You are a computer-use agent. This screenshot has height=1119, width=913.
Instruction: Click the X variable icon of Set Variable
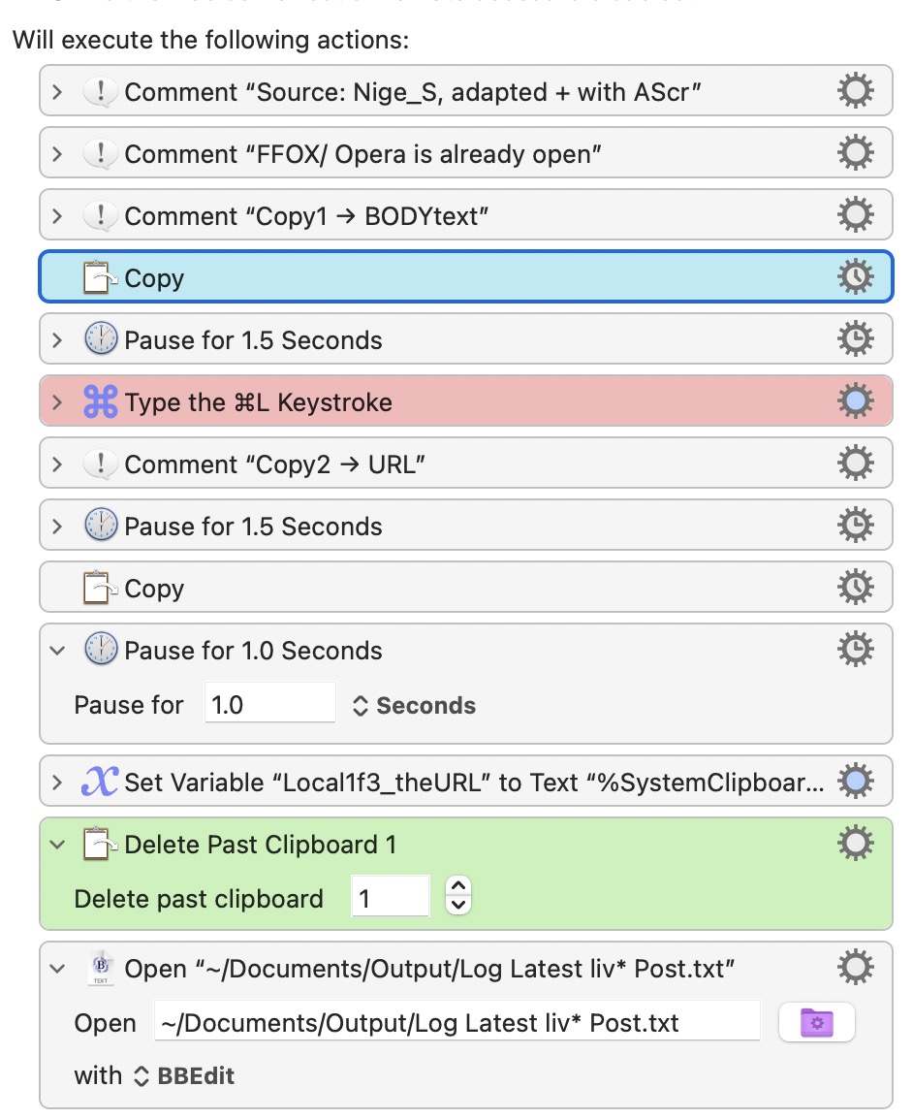[101, 783]
